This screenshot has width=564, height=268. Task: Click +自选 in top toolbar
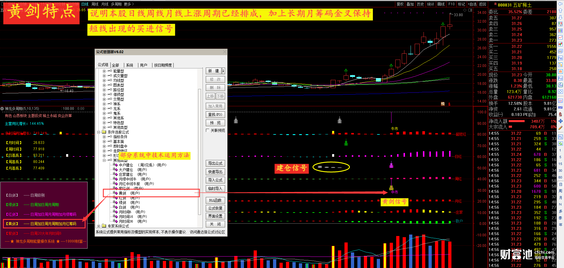473,4
